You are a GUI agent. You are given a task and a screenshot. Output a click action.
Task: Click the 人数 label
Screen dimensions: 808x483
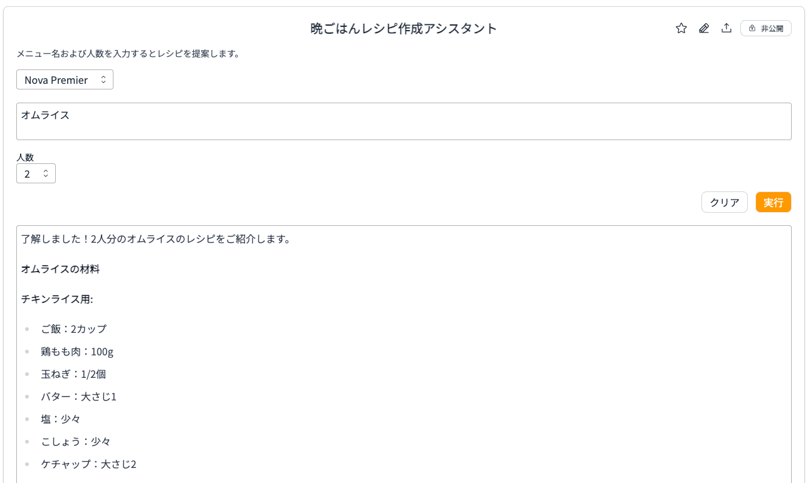tap(25, 157)
